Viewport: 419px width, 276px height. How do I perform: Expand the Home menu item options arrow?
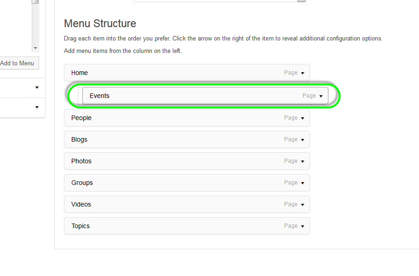coord(303,73)
